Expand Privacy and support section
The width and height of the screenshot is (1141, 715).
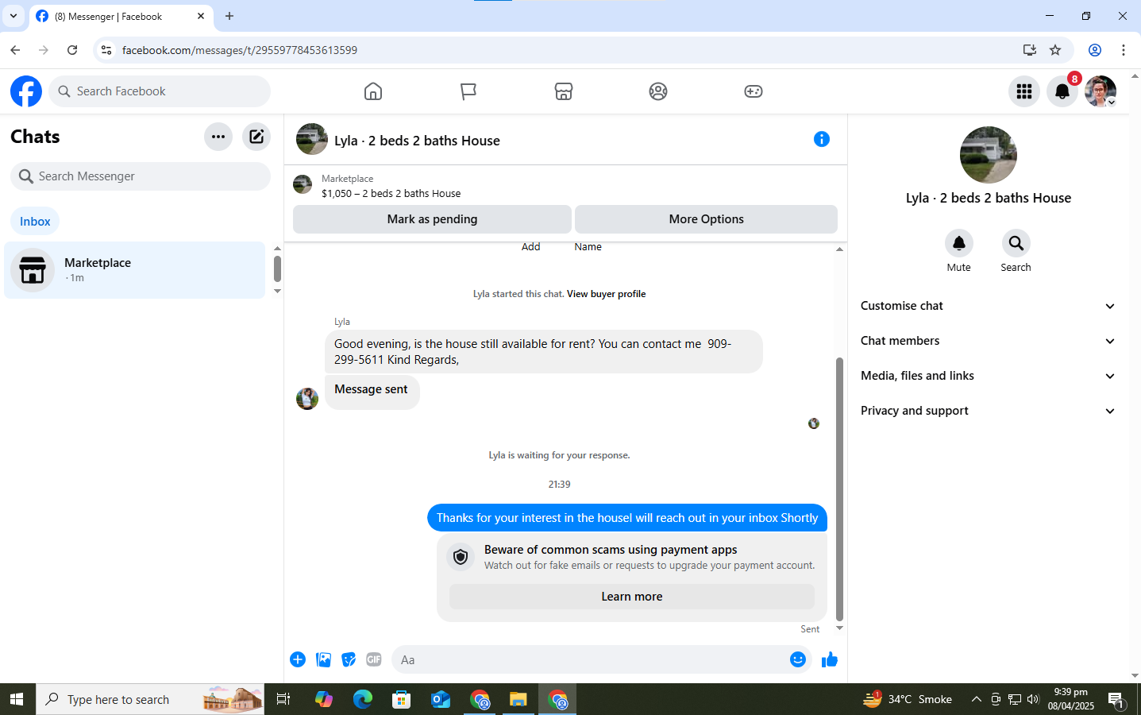coord(989,411)
